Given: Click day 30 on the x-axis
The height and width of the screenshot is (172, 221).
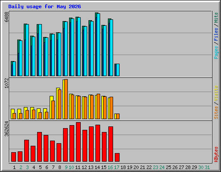Looking at the screenshot, I should click(x=201, y=167).
